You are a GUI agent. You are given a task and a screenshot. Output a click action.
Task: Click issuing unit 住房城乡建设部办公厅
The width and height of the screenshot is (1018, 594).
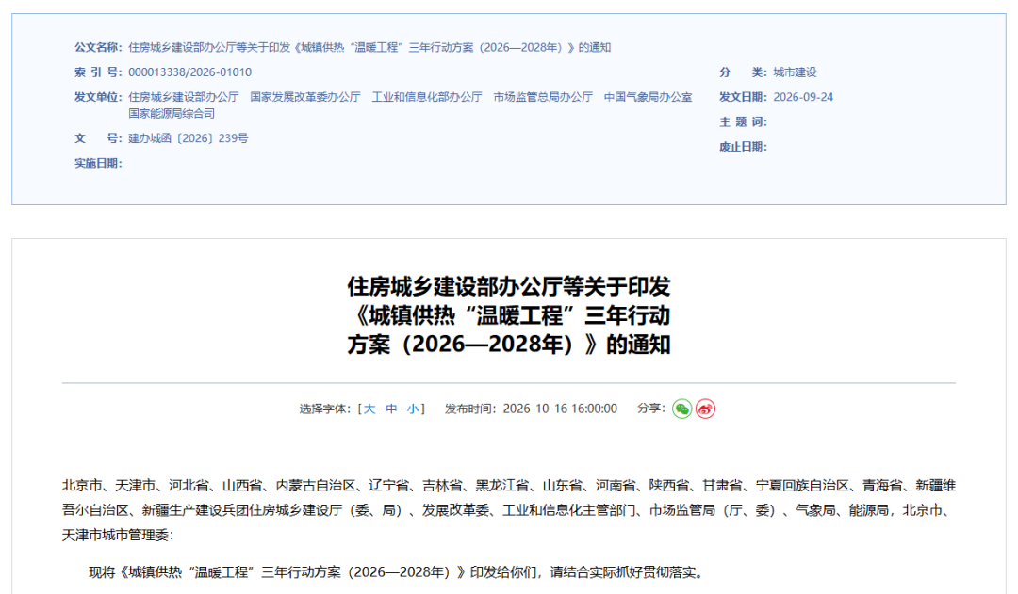click(x=184, y=97)
